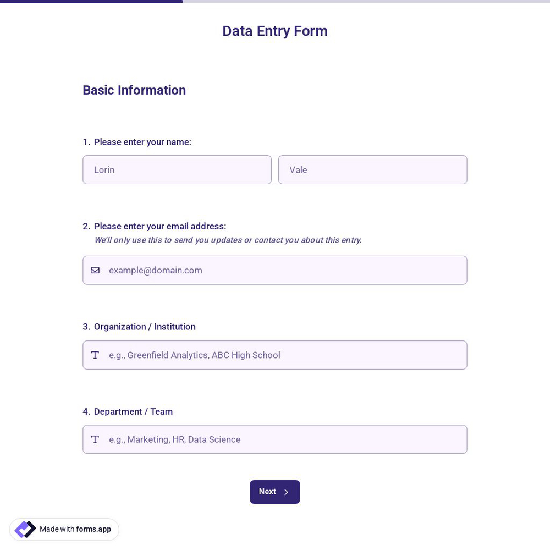The image size is (550, 550).
Task: Click the last name field showing Vale
Action: [372, 169]
